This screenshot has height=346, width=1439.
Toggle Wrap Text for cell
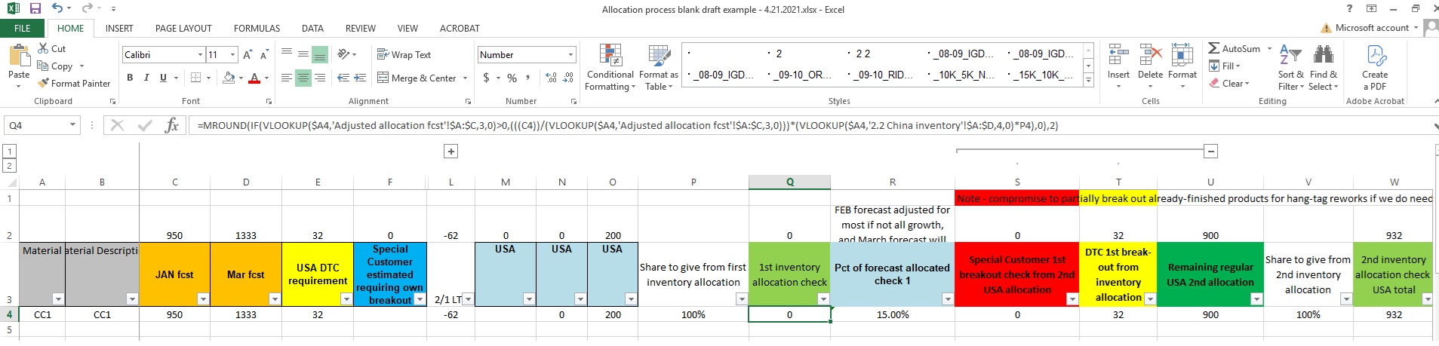pyautogui.click(x=404, y=55)
